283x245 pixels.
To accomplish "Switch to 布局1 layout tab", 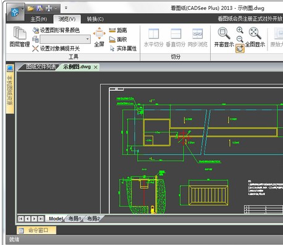I will click(75, 218).
